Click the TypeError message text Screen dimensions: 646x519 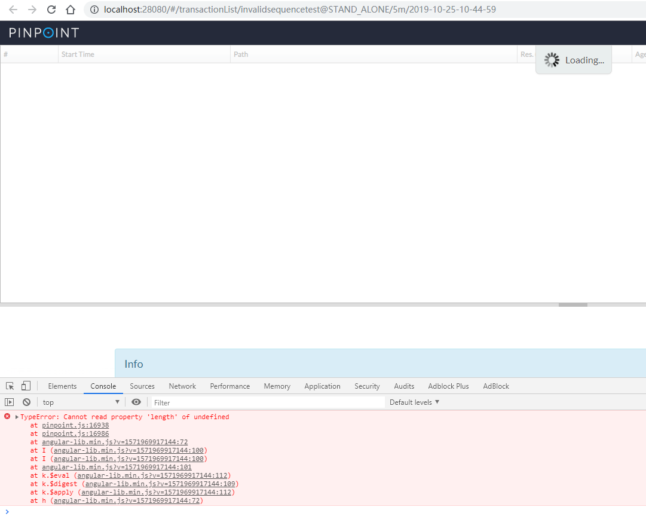click(x=125, y=417)
